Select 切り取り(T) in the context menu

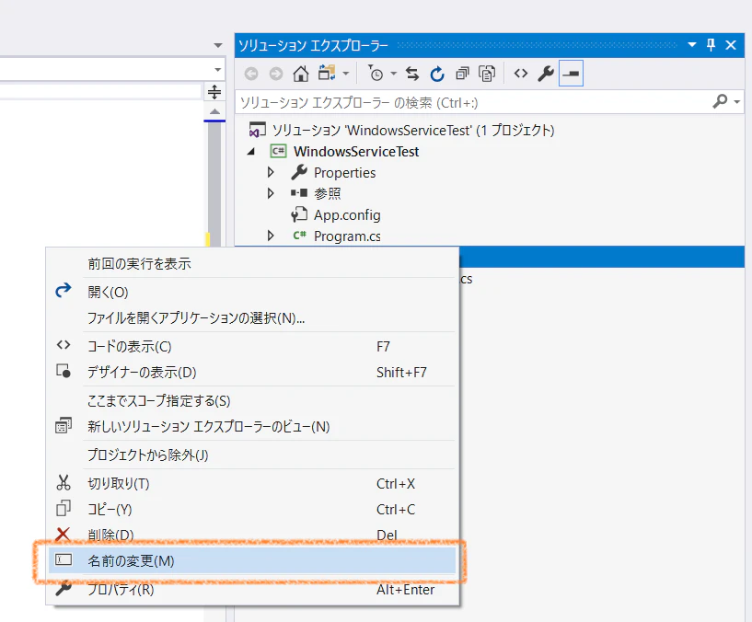252,483
